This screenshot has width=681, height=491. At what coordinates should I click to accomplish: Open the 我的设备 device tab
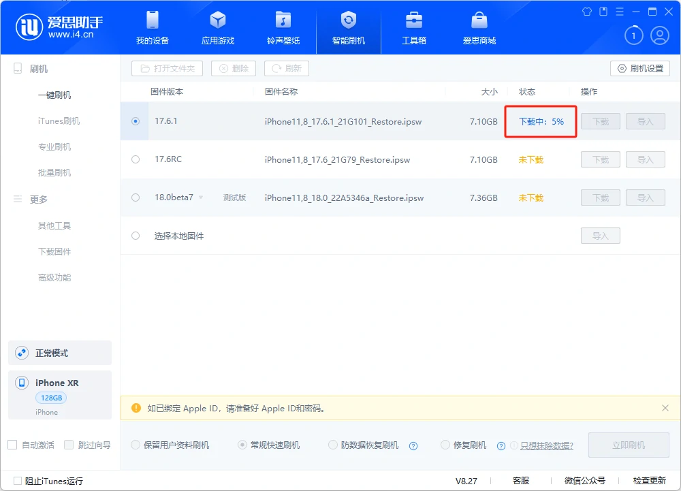(x=153, y=28)
